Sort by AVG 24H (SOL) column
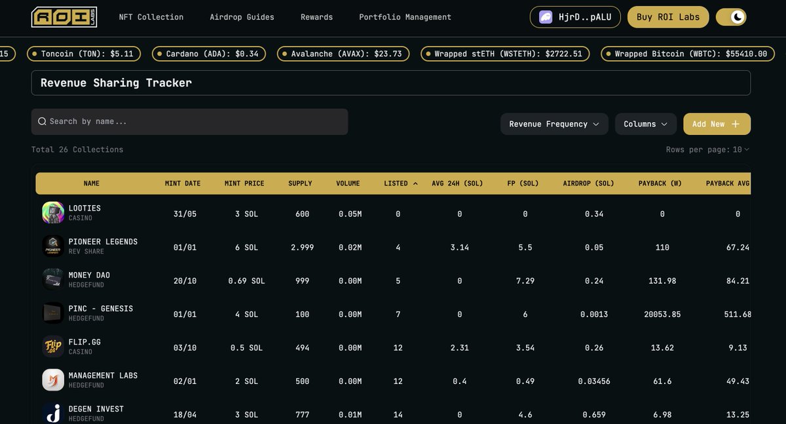786x424 pixels. [457, 183]
